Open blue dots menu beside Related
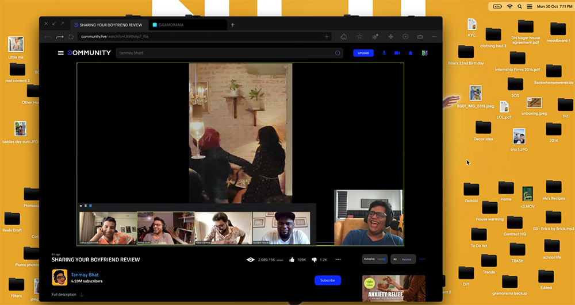Screen dimensions: 575x305 coord(422,259)
